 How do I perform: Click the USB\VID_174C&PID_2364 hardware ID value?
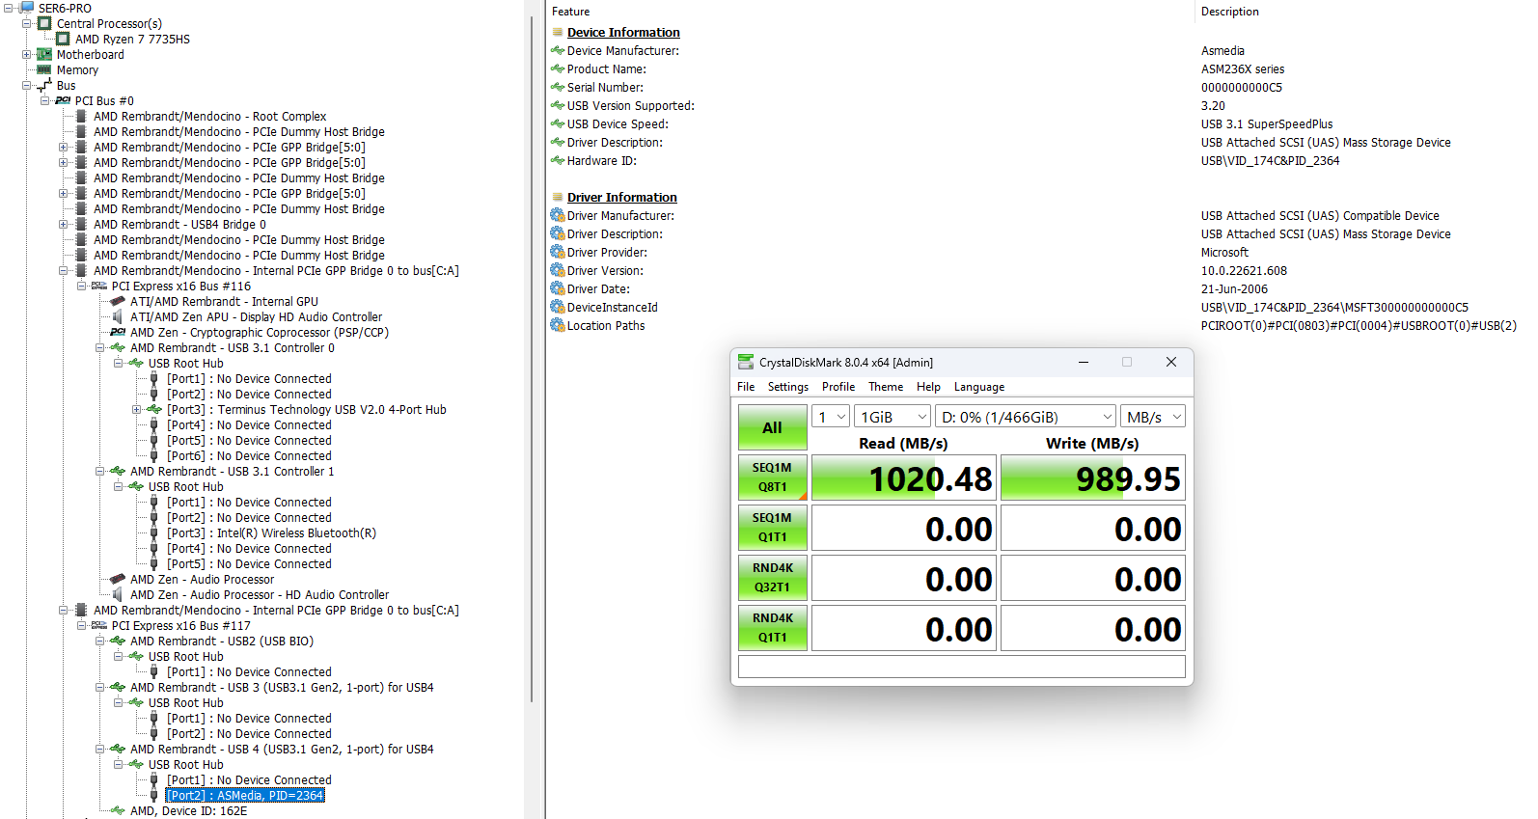coord(1270,161)
